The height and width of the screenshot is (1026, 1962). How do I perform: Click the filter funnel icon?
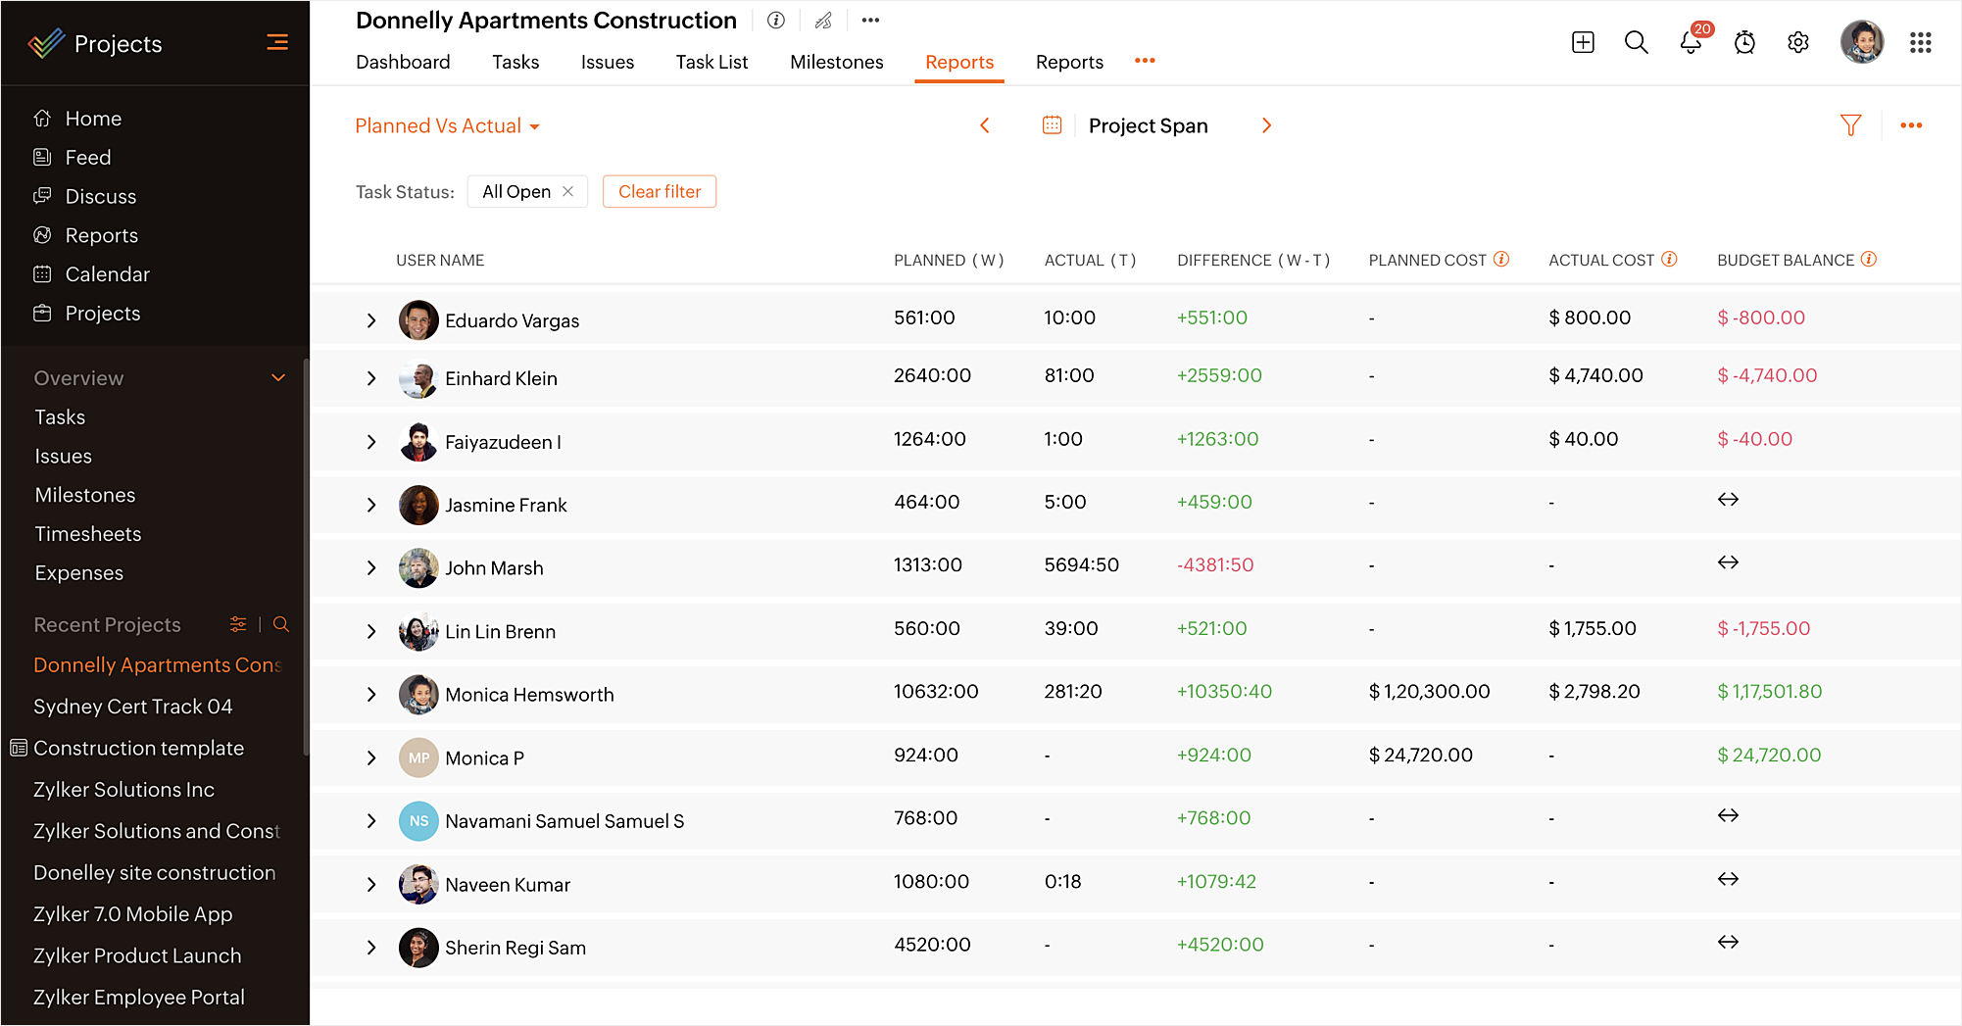tap(1850, 125)
